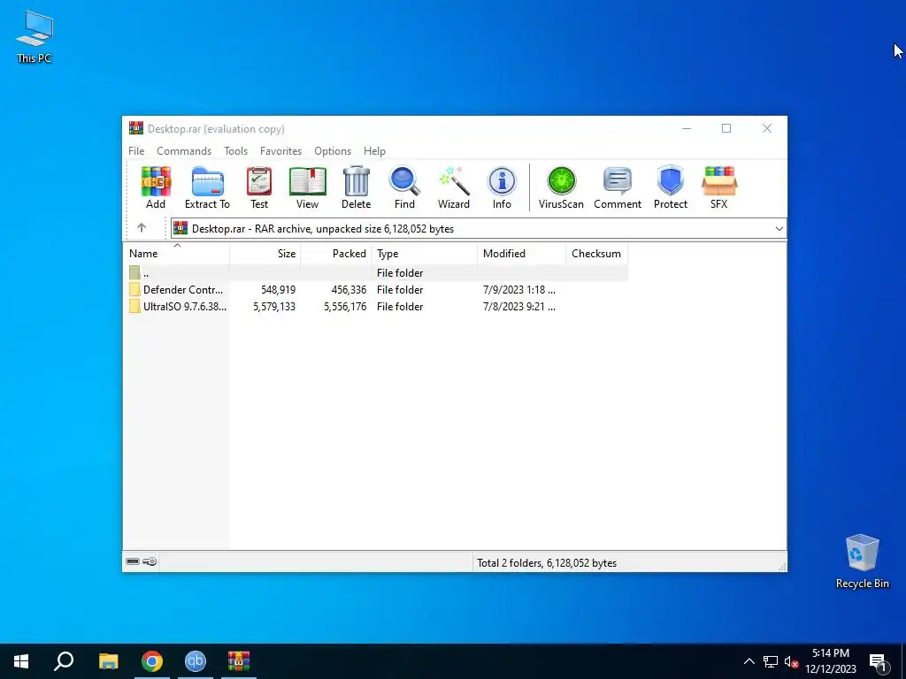Image resolution: width=906 pixels, height=679 pixels.
Task: Open the Find magnifier tool
Action: click(x=404, y=187)
